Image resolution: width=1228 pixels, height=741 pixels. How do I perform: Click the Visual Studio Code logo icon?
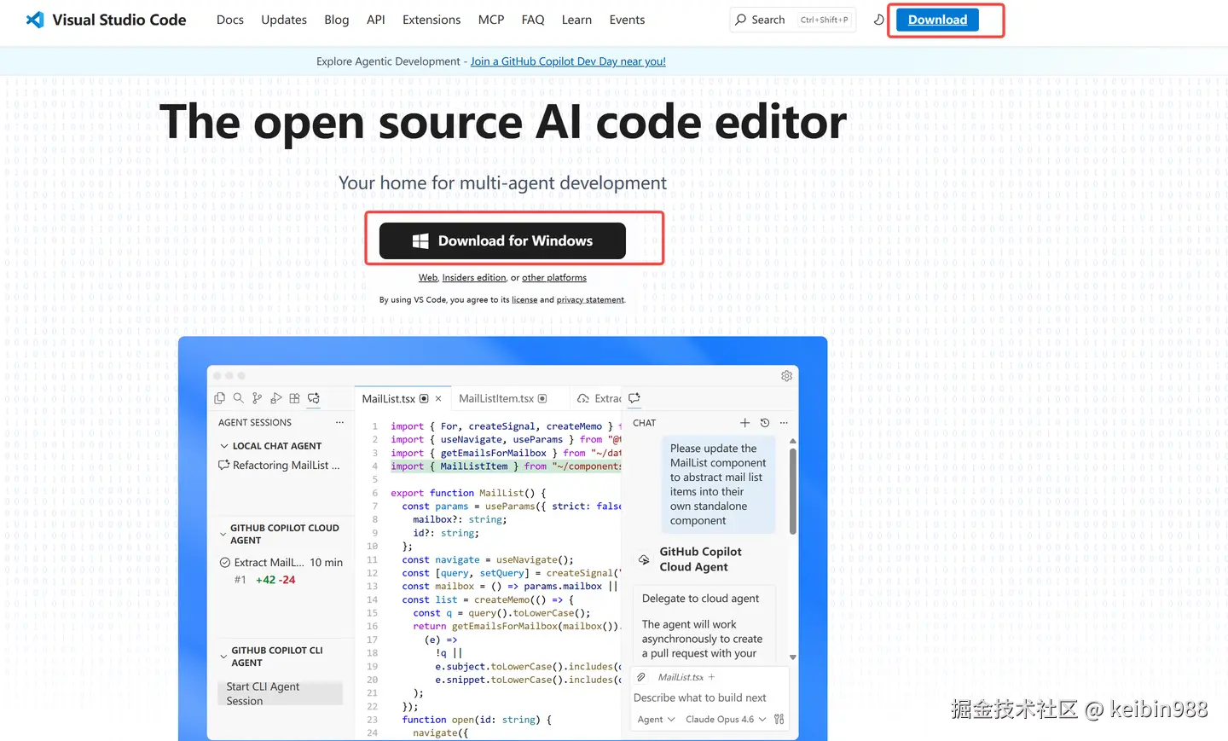tap(35, 20)
